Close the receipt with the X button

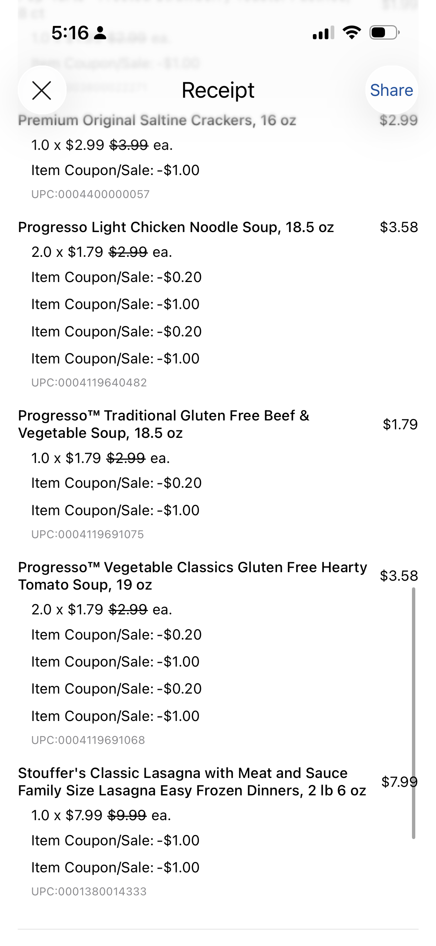[42, 90]
